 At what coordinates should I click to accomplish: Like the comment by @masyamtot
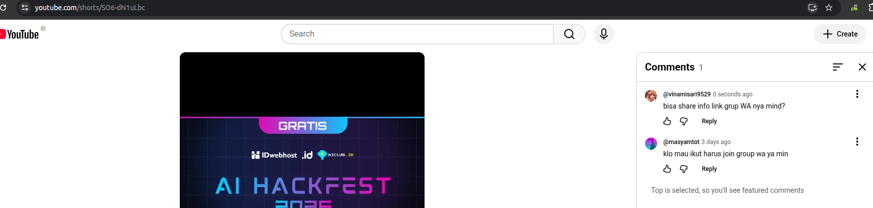(x=667, y=169)
